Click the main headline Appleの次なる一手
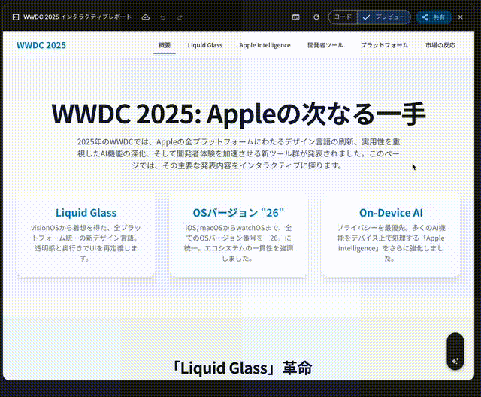 click(x=238, y=114)
